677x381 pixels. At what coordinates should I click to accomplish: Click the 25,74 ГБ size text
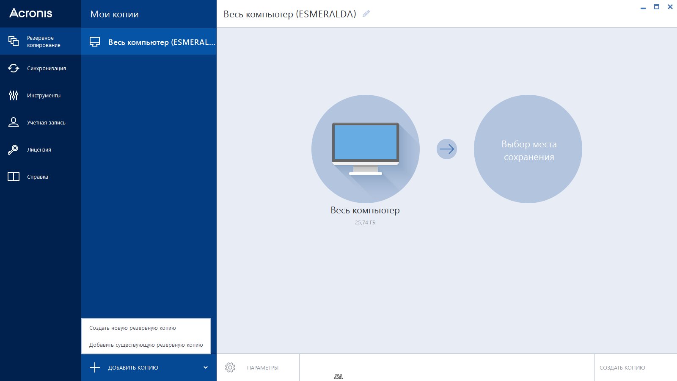tap(365, 223)
